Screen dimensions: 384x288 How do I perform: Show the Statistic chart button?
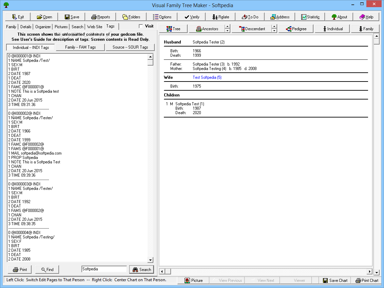click(310, 17)
